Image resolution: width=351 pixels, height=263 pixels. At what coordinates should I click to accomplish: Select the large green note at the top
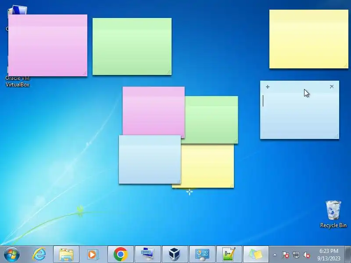132,46
